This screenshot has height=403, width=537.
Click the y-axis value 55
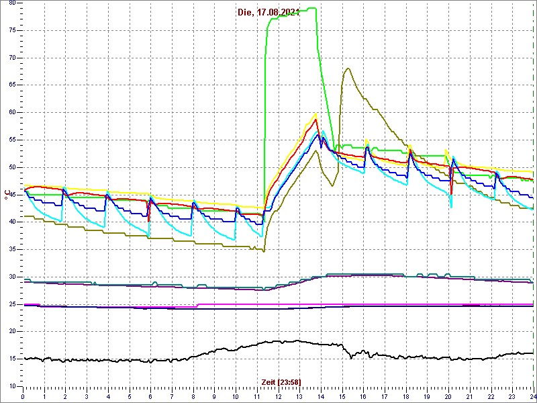pyautogui.click(x=12, y=140)
